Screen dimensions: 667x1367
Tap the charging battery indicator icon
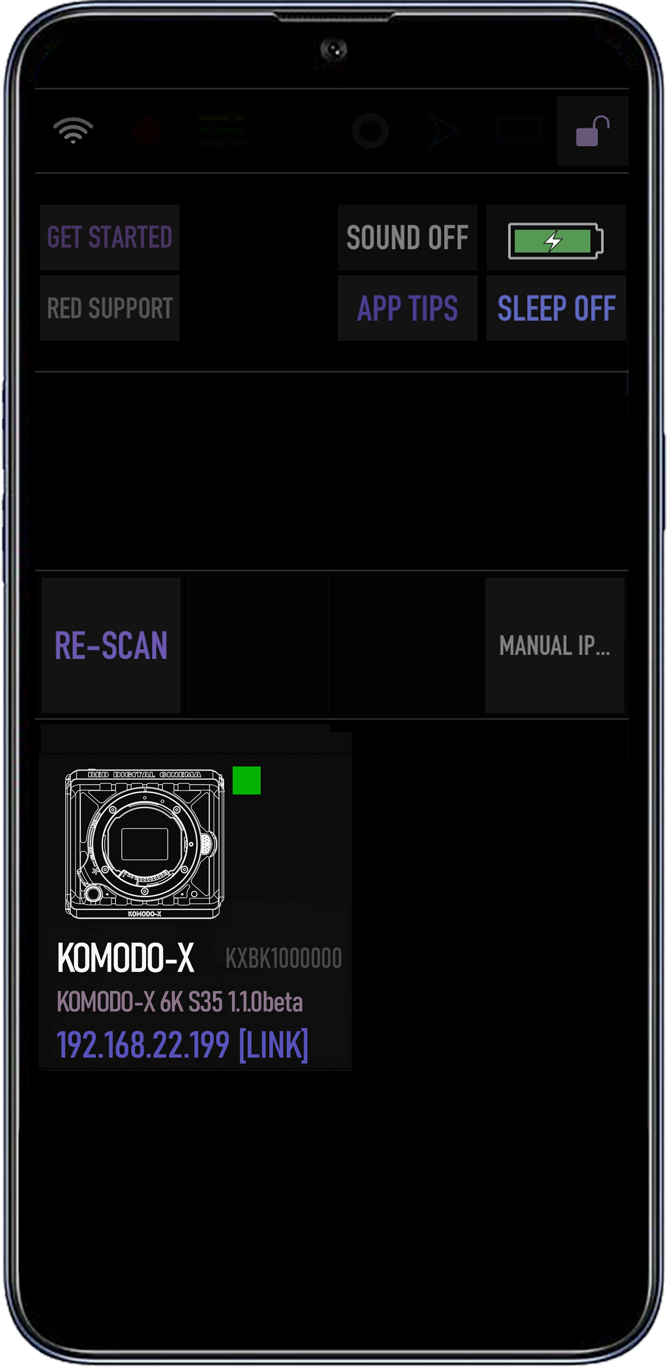click(x=556, y=241)
